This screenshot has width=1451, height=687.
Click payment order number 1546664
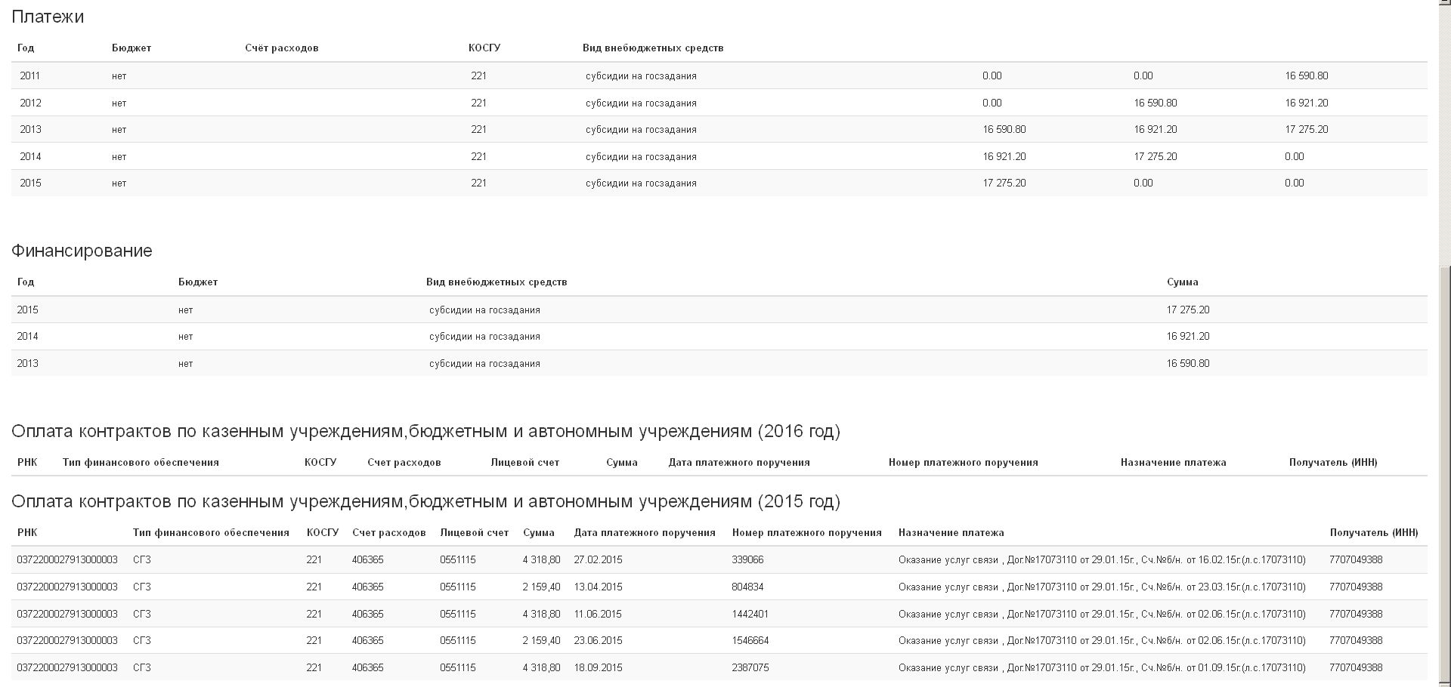point(750,640)
